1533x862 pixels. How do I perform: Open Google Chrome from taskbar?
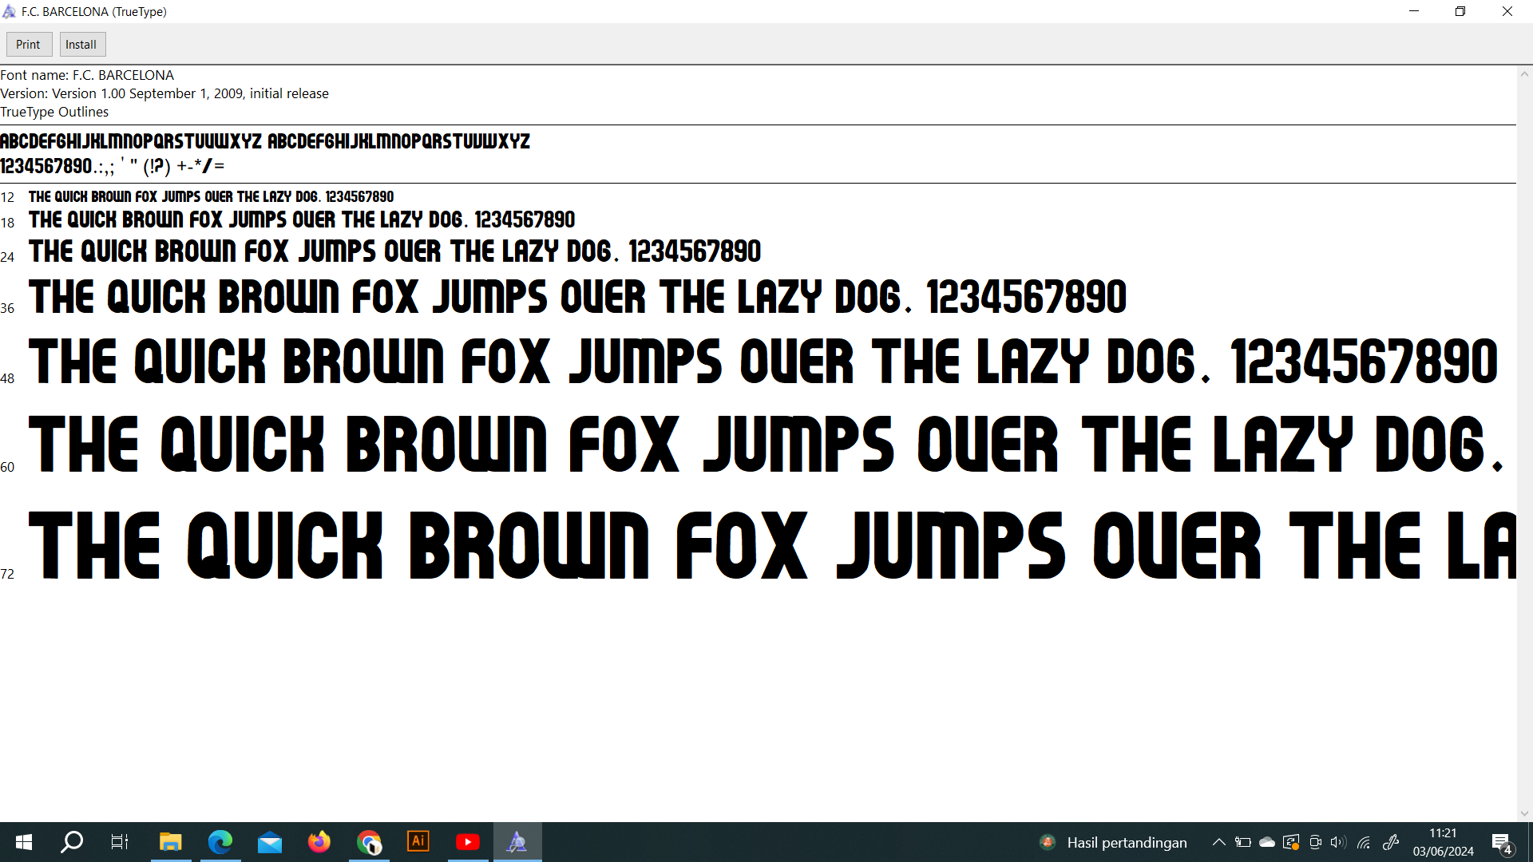point(369,842)
